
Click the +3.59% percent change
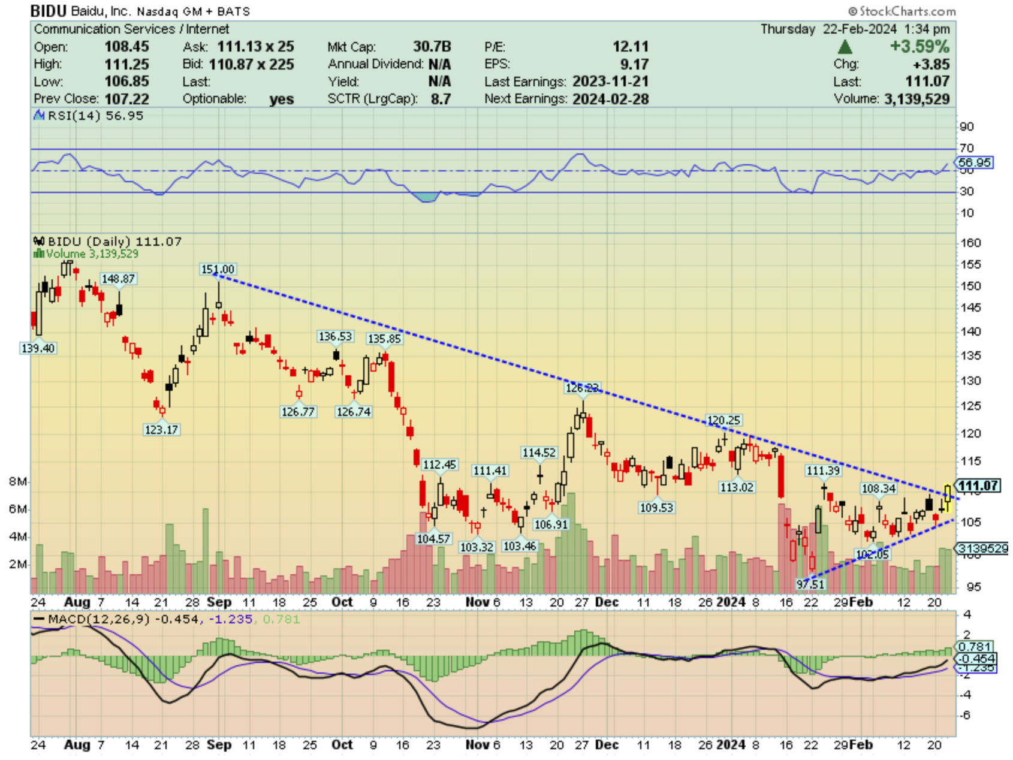919,47
